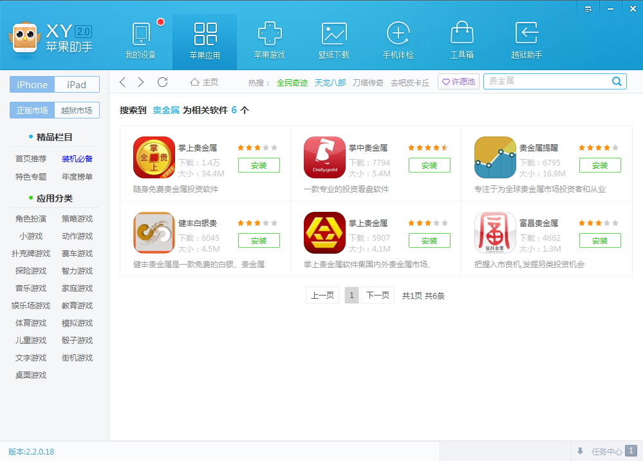The width and height of the screenshot is (643, 461).
Task: Install 掌中贵金属 app
Action: pyautogui.click(x=429, y=165)
